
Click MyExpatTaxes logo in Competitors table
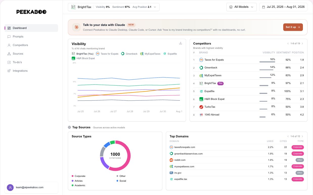pos(201,75)
